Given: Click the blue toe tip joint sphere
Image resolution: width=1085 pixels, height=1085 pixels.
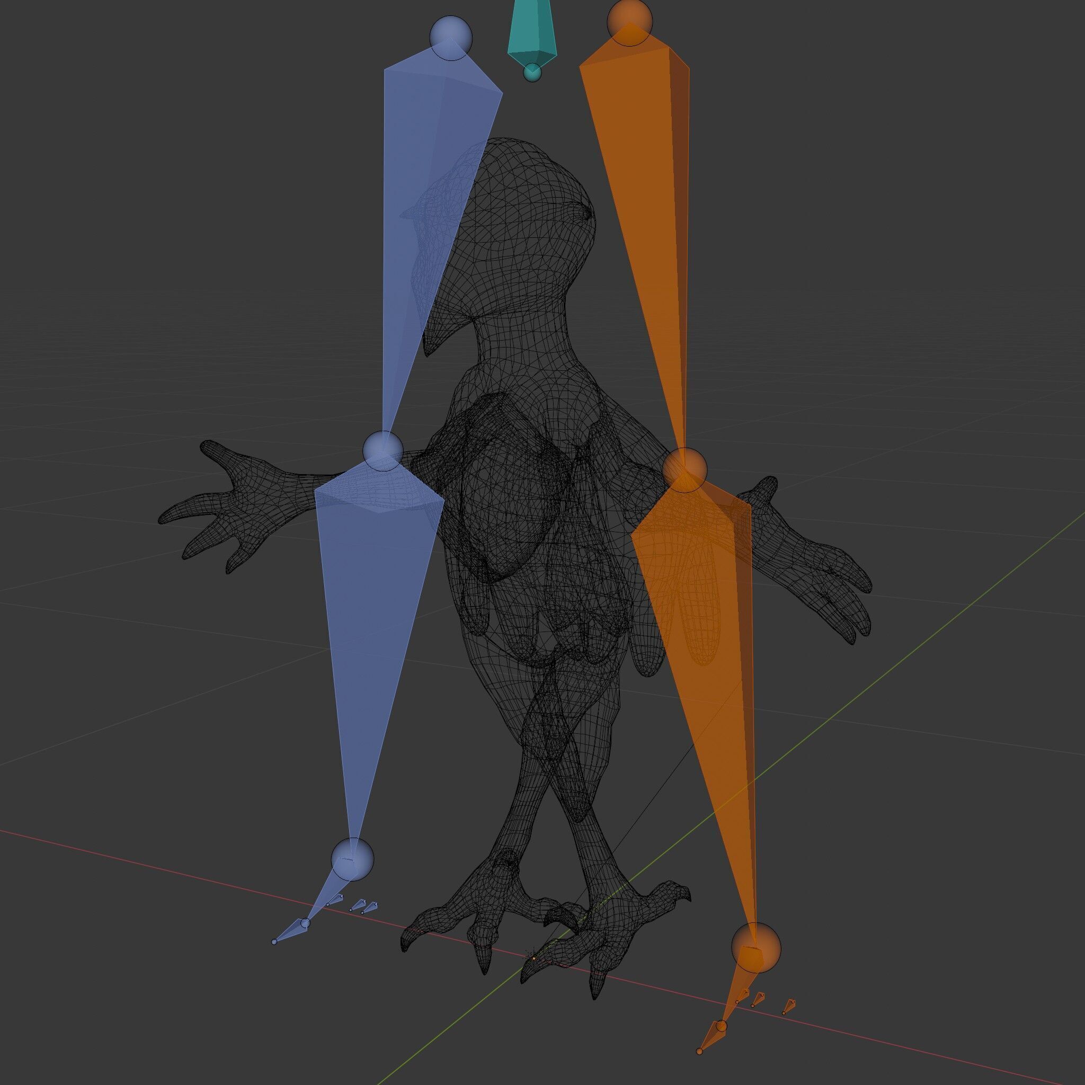Looking at the screenshot, I should pyautogui.click(x=274, y=942).
